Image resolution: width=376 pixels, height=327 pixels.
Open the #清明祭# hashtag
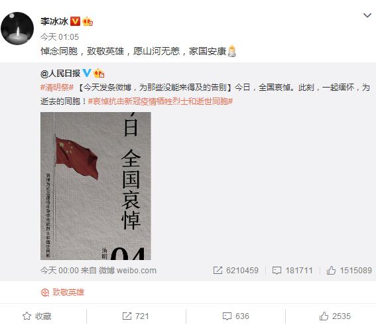tap(57, 88)
